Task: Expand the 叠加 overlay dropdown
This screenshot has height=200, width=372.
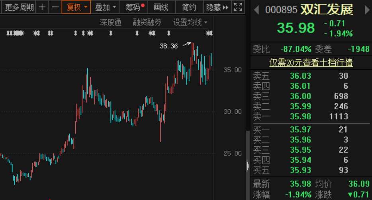Action: (106, 7)
